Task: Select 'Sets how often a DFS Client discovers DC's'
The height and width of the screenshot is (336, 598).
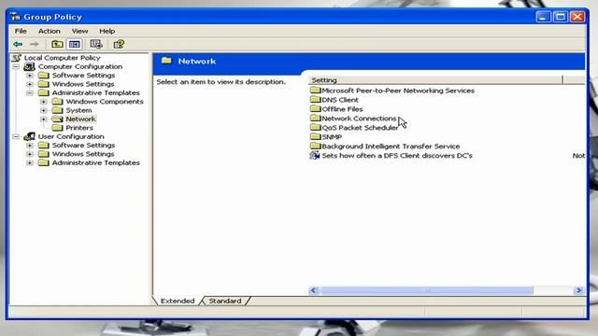Action: click(x=397, y=156)
